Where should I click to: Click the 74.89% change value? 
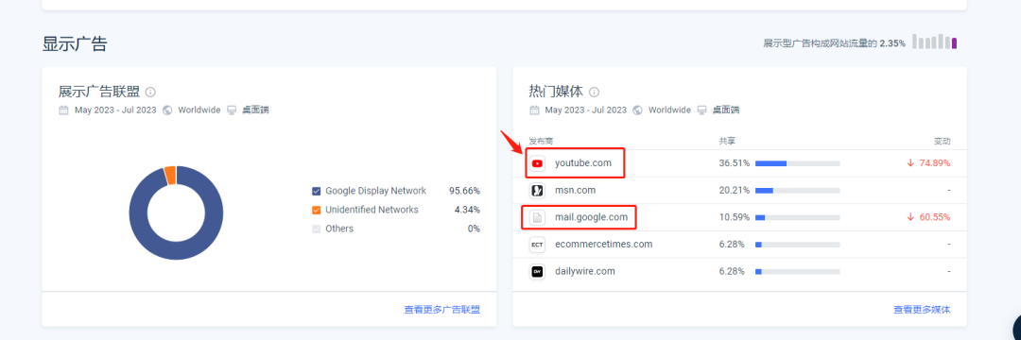coord(934,163)
